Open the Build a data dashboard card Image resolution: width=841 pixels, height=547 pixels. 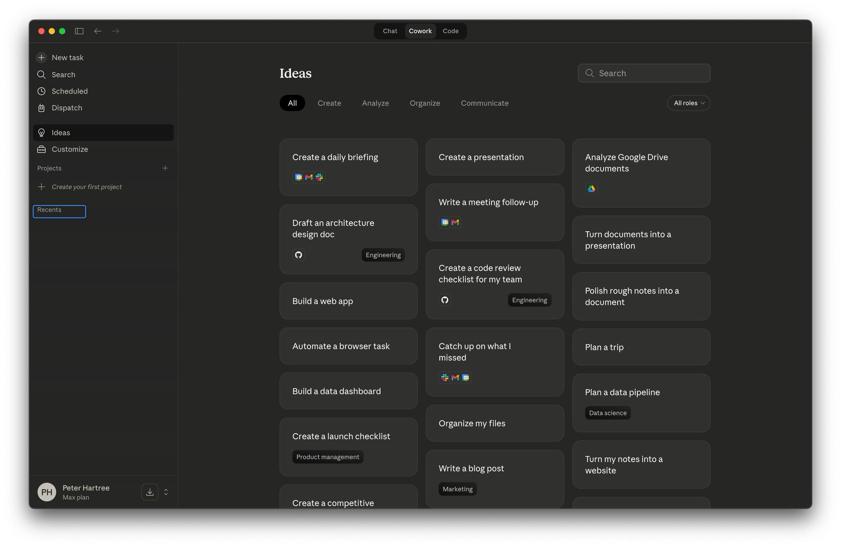(x=349, y=391)
